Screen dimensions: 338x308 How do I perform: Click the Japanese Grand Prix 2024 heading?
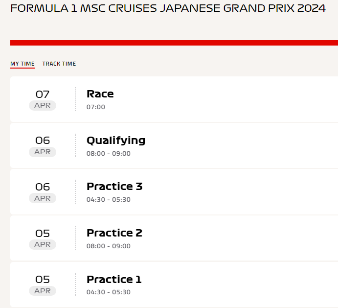coord(168,8)
